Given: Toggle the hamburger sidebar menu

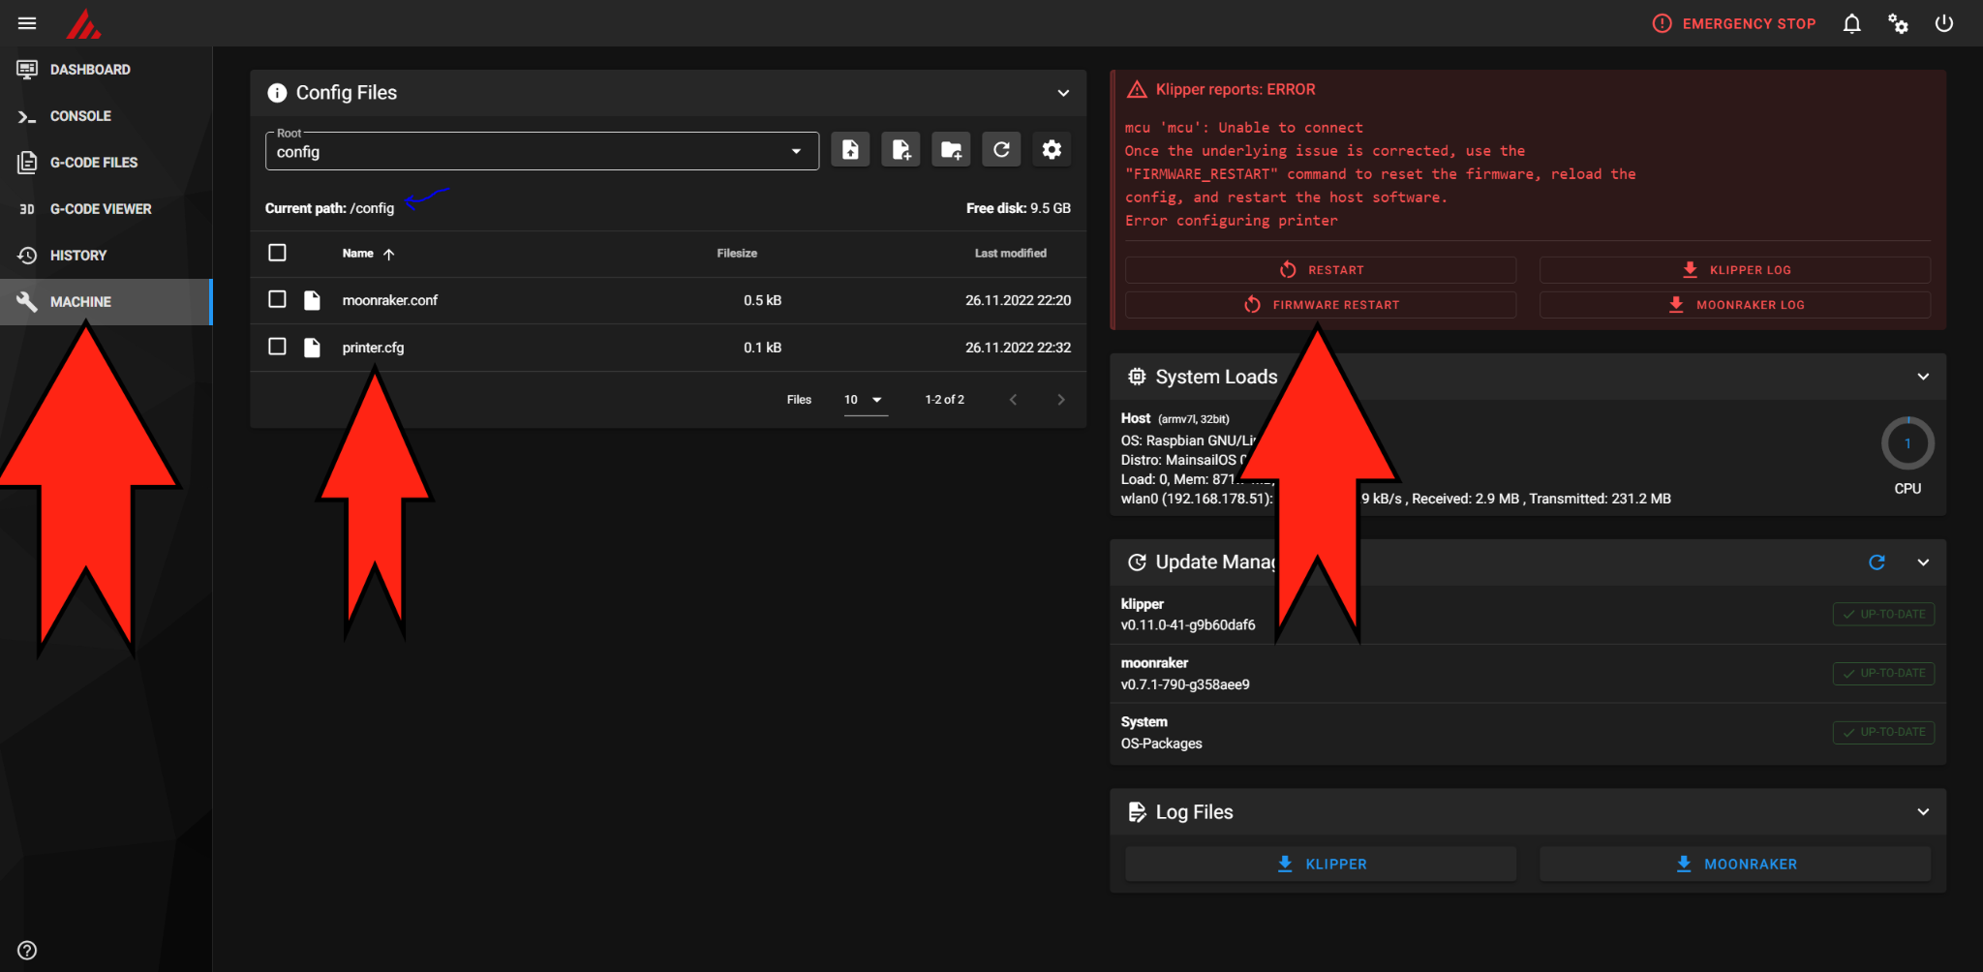Looking at the screenshot, I should tap(27, 23).
